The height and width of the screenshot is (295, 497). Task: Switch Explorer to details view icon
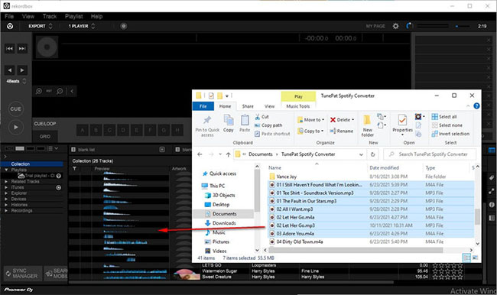(x=466, y=258)
